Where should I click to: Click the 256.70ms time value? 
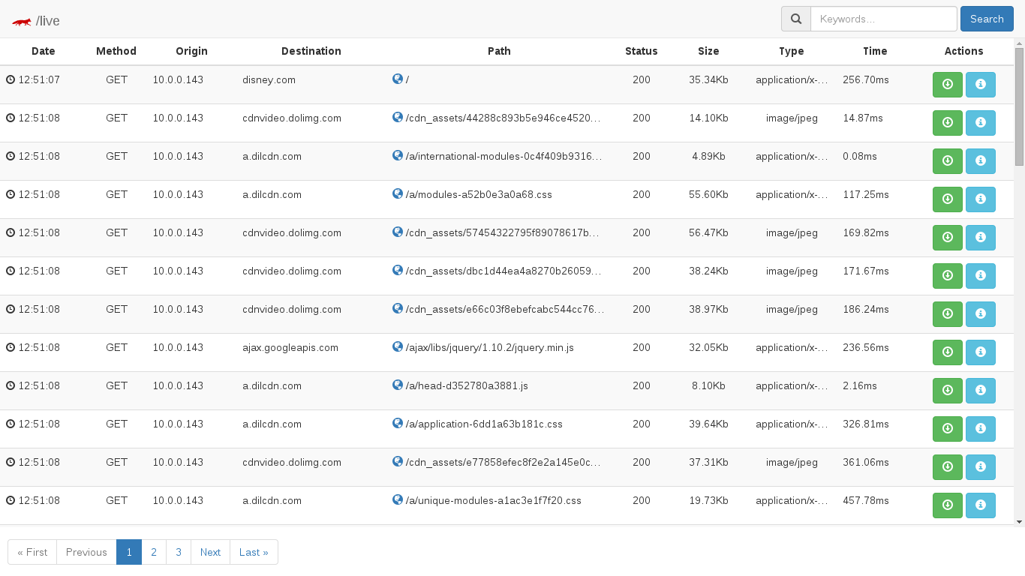point(866,79)
